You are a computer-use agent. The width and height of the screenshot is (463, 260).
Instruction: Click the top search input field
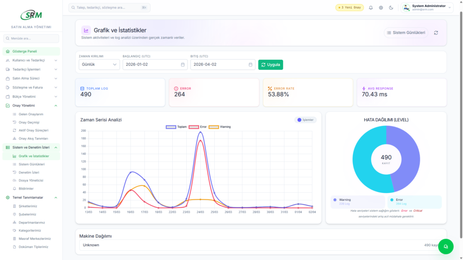(109, 8)
